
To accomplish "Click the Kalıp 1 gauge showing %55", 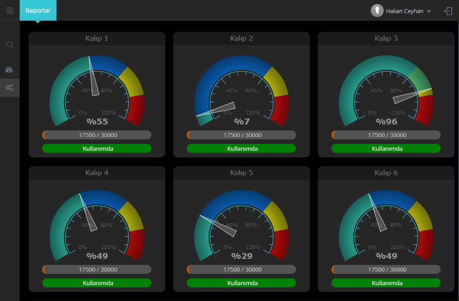I will coord(97,91).
